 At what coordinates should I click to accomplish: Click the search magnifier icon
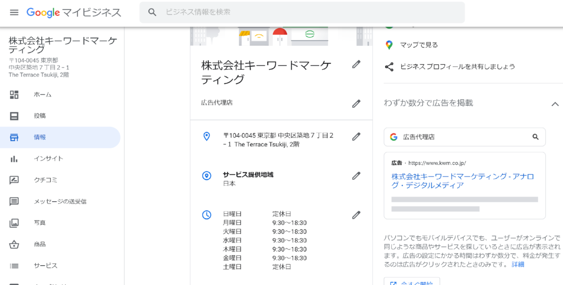point(152,12)
